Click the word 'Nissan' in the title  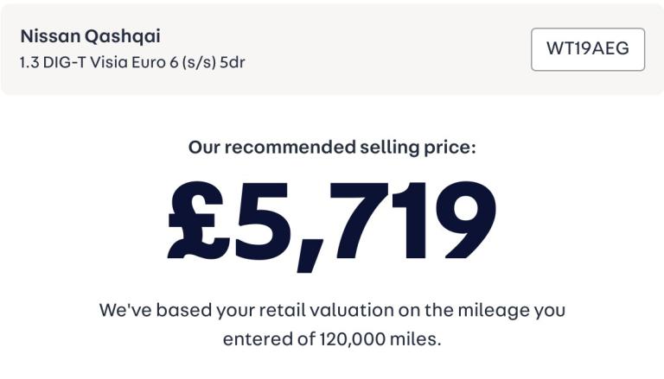coord(50,36)
